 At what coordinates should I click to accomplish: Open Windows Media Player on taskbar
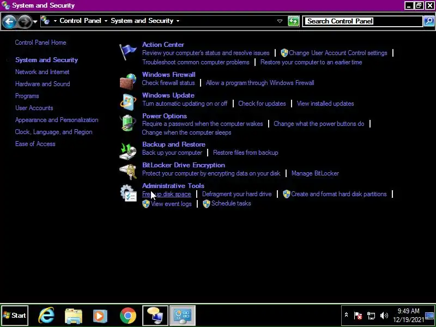click(x=100, y=316)
